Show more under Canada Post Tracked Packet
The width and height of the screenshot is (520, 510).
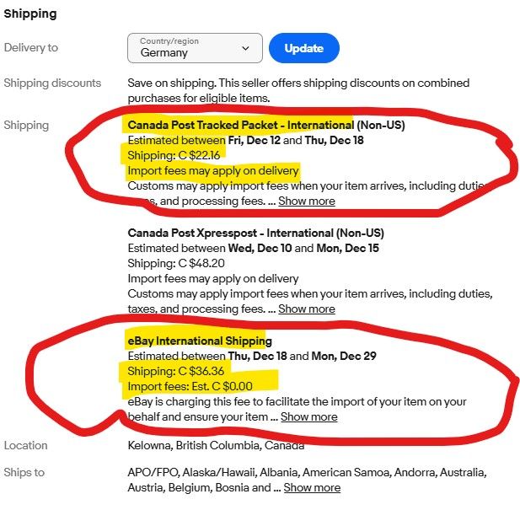(307, 201)
